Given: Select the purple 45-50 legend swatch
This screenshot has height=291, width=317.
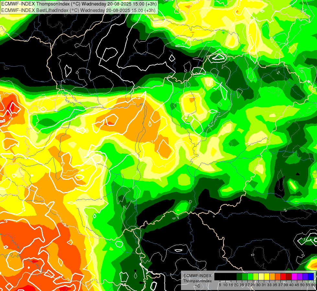Looking at the screenshot, I should [300, 276].
